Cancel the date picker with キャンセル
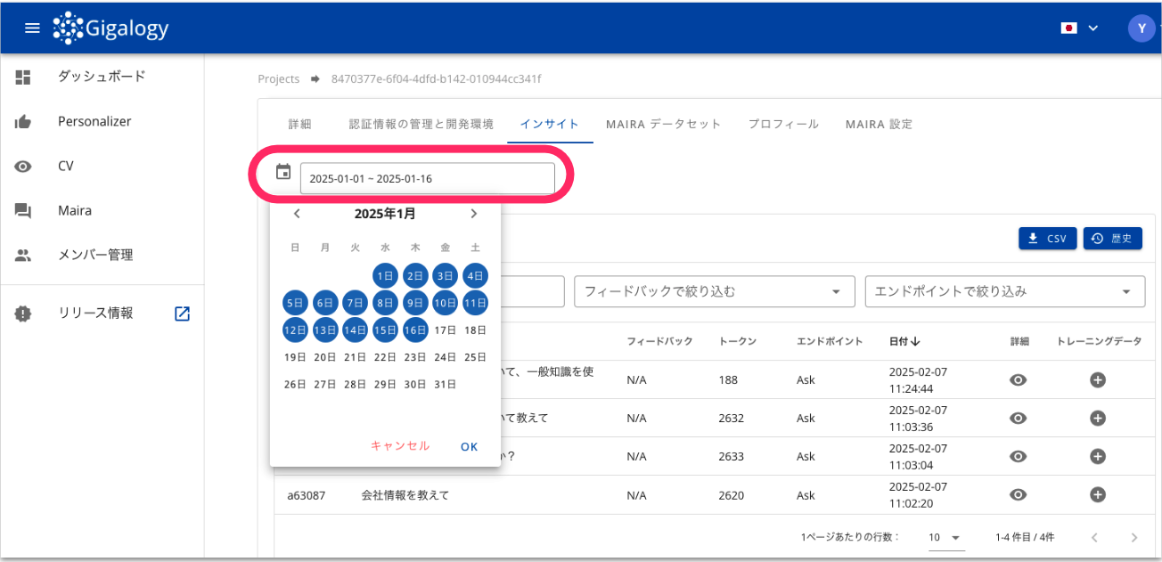This screenshot has width=1162, height=562. point(402,446)
